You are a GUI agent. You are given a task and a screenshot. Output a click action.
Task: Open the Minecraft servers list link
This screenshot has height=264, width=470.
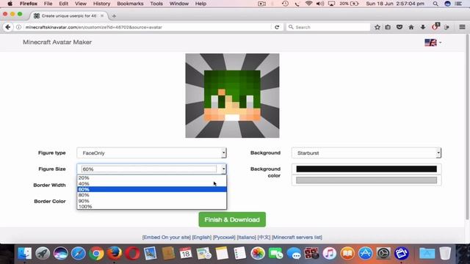[x=297, y=237]
